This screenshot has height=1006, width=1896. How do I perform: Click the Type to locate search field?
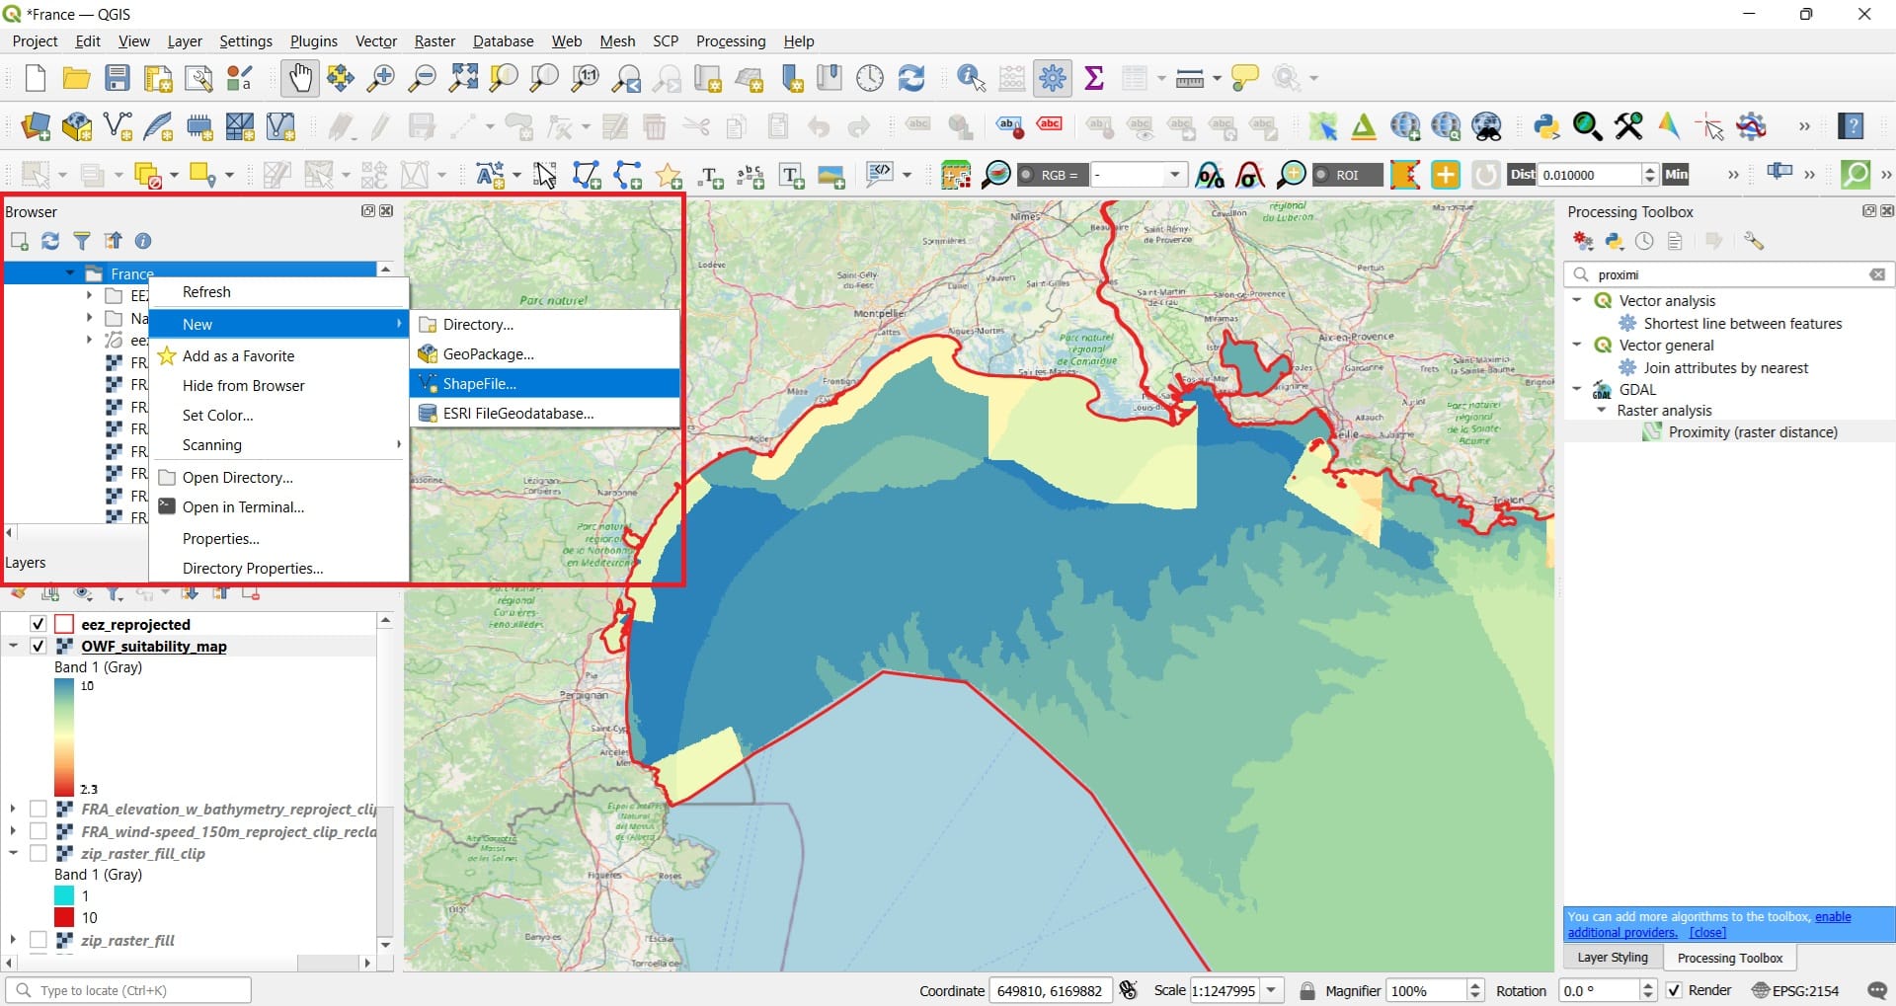pos(128,990)
